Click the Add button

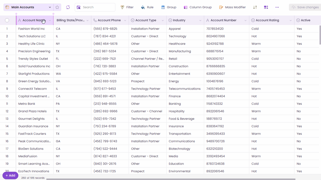(10, 175)
